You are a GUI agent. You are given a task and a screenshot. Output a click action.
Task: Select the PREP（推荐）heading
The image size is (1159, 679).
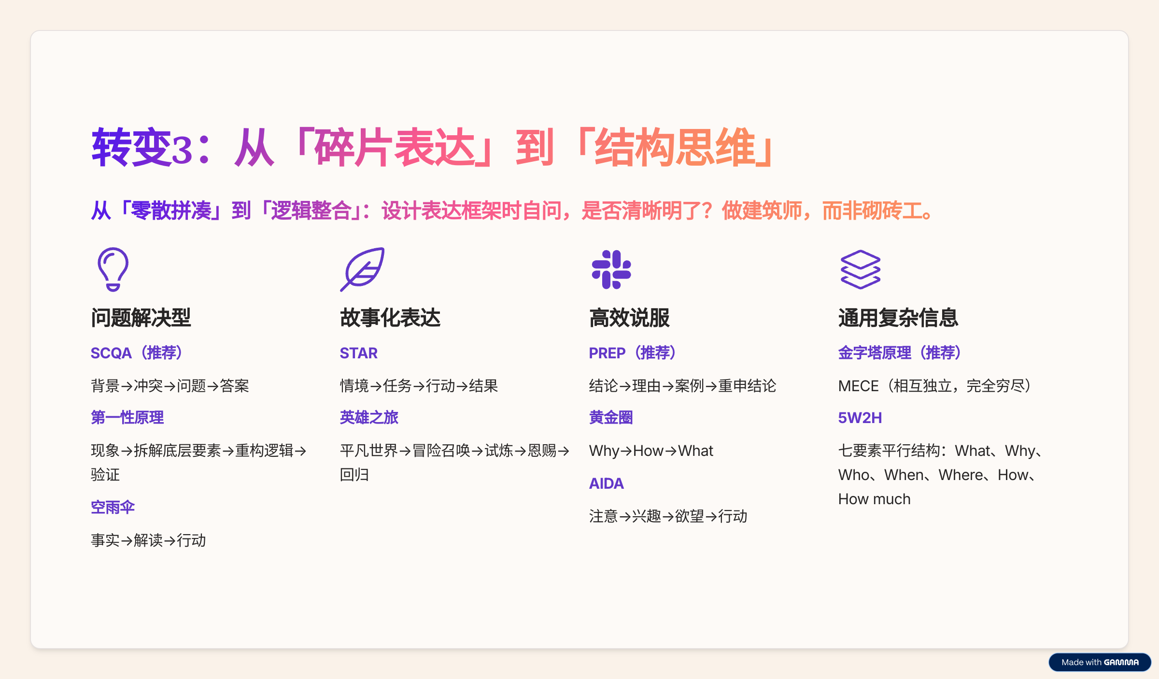click(633, 353)
